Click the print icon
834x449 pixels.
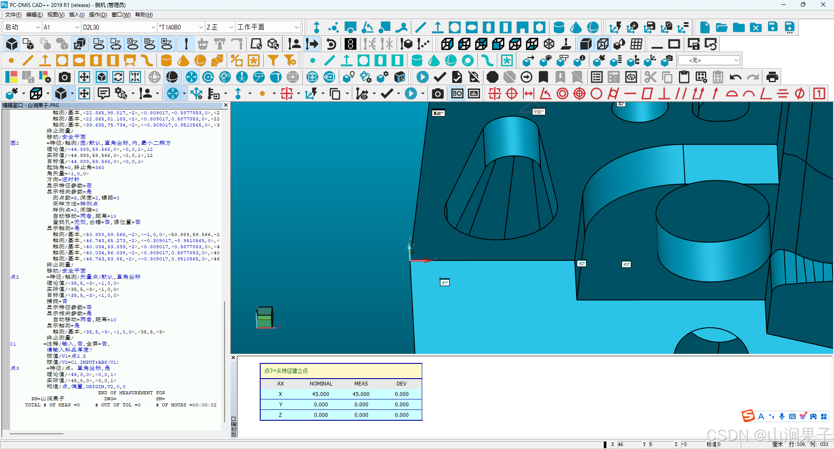pyautogui.click(x=772, y=77)
